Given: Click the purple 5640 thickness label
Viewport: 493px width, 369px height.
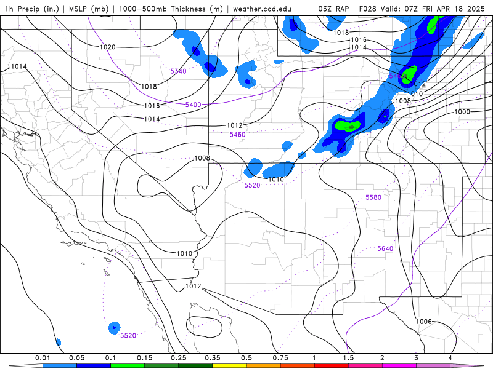Looking at the screenshot, I should [x=385, y=248].
